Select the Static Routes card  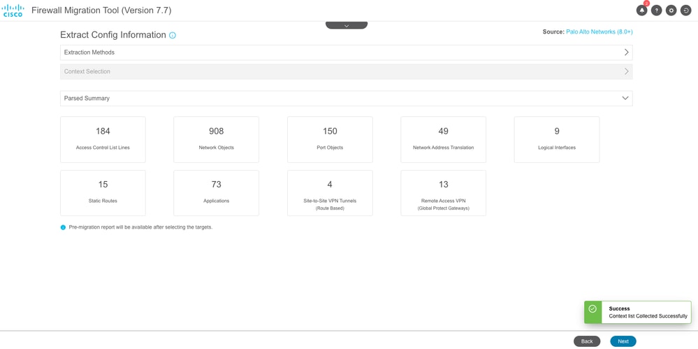click(103, 193)
